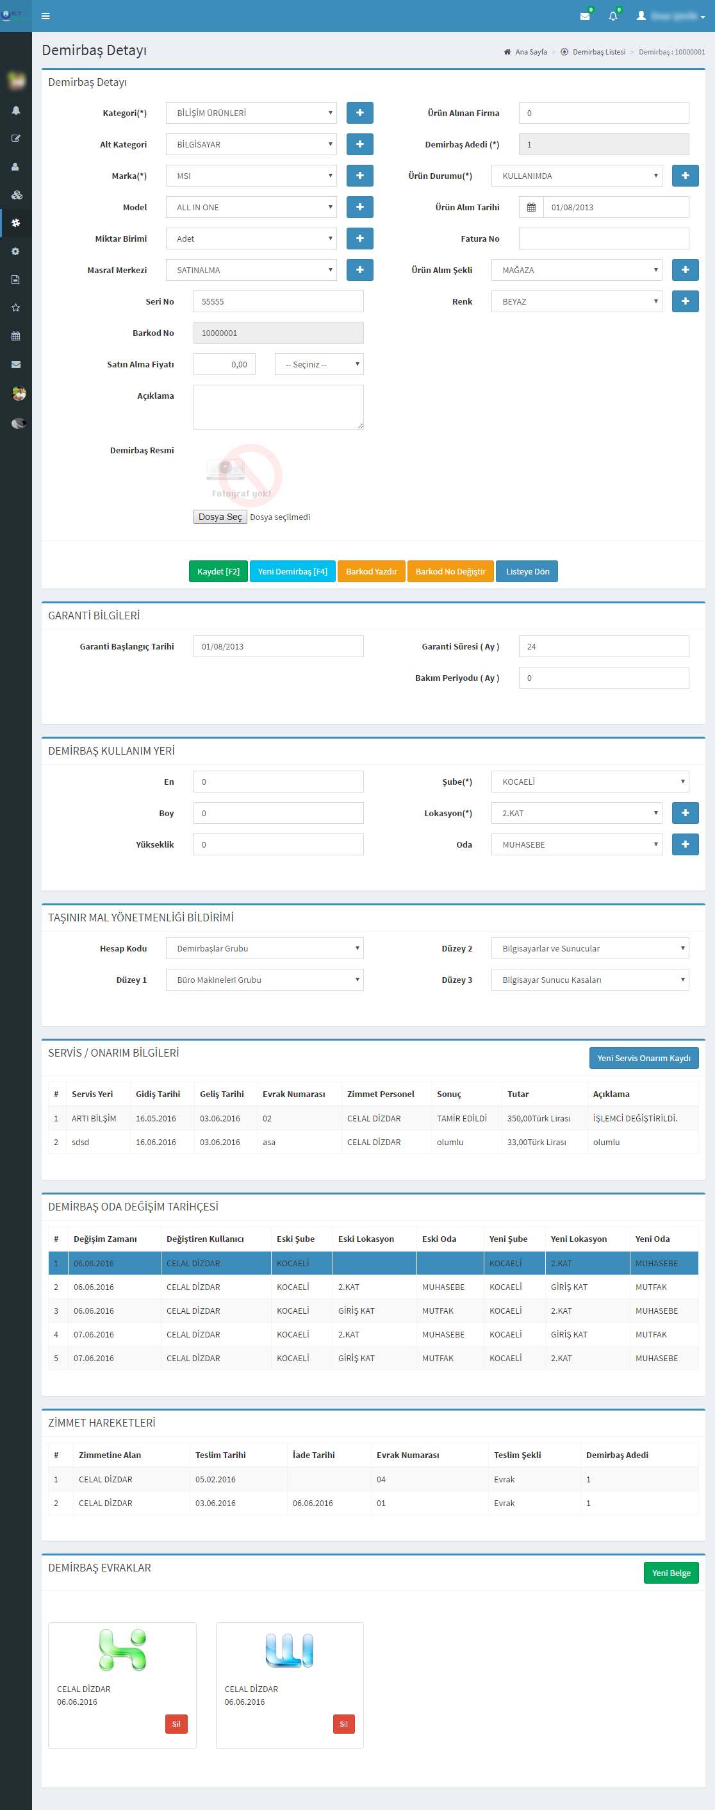
Task: Click plus button next to Marka
Action: (x=359, y=176)
